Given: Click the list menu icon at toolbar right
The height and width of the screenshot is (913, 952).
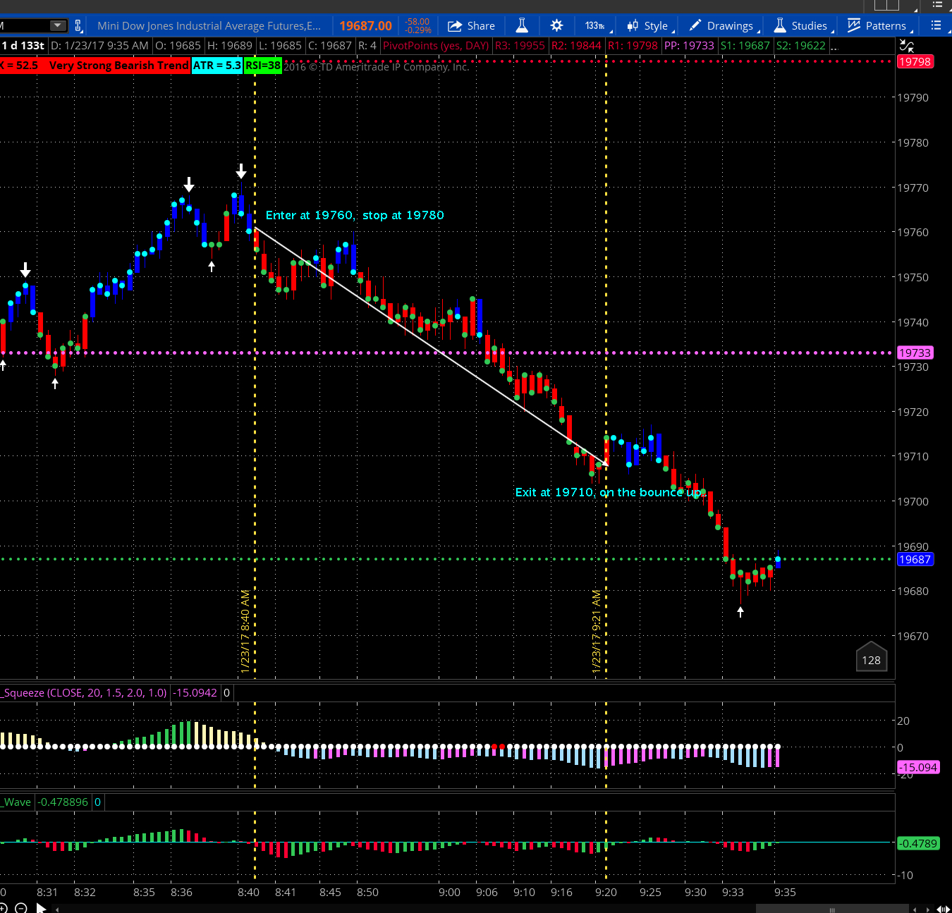Looking at the screenshot, I should (x=936, y=26).
